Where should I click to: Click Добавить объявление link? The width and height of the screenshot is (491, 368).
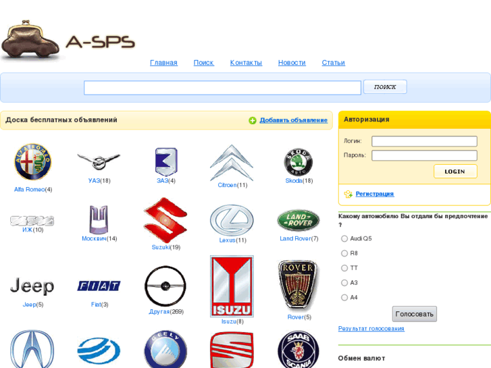294,120
